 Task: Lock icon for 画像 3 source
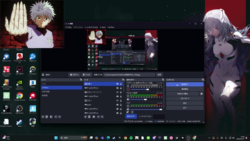121,84
